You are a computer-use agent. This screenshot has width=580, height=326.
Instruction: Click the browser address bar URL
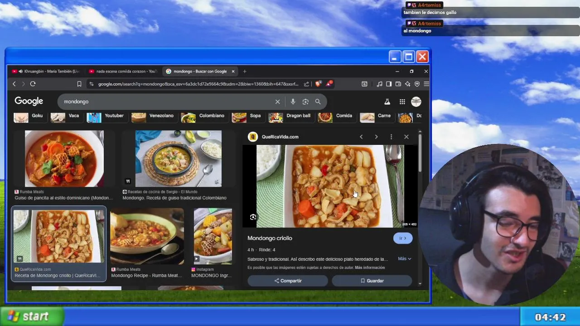(198, 84)
